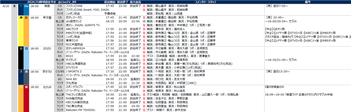The height and width of the screenshot is (112, 351).
Task: Select the 甲子園 stadium cell
Action: pyautogui.click(x=47, y=18)
